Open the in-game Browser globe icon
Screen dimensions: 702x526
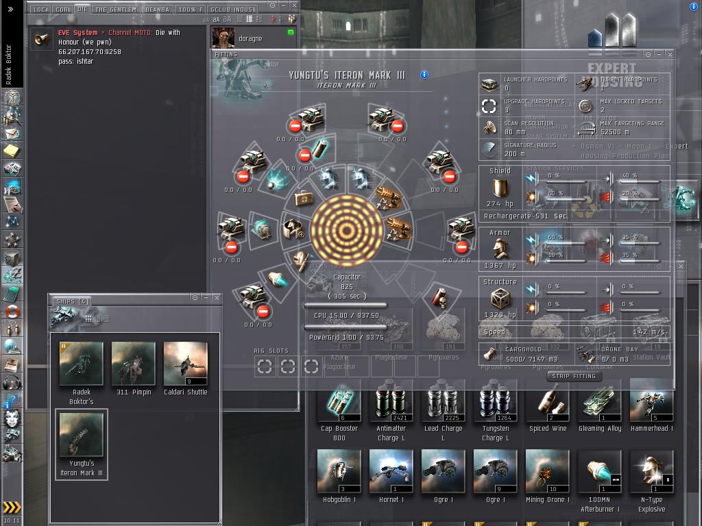tap(12, 346)
